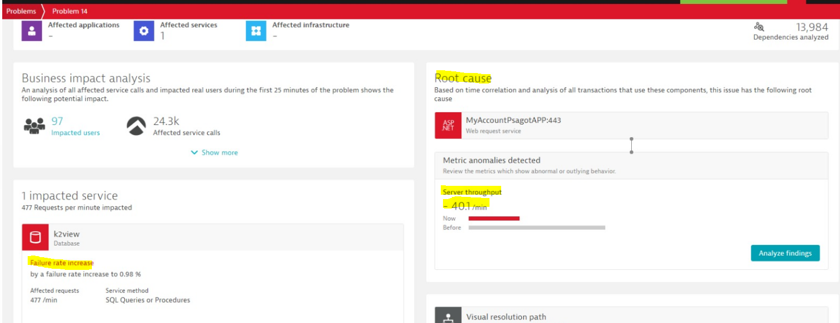Click the Affected infrastructure icon

(x=256, y=32)
